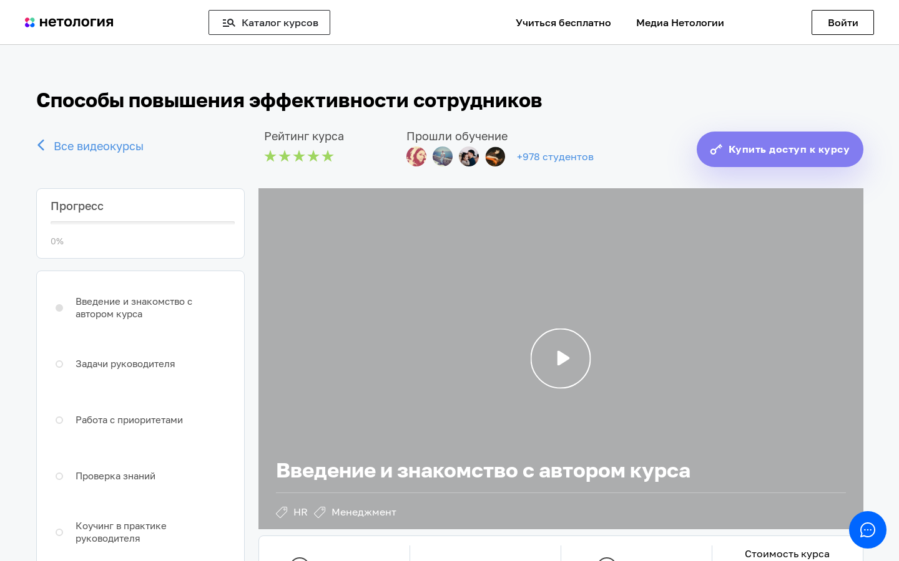
Task: Open Учиться бесплатно menu item
Action: 563,22
